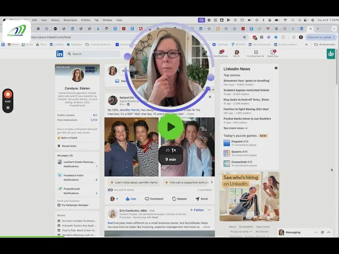
Task: Click the Relaunch to update button
Action: pyautogui.click(x=320, y=37)
